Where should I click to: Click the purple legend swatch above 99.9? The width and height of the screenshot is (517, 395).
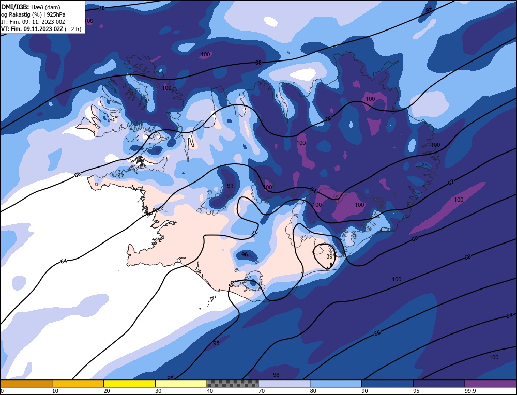491,384
